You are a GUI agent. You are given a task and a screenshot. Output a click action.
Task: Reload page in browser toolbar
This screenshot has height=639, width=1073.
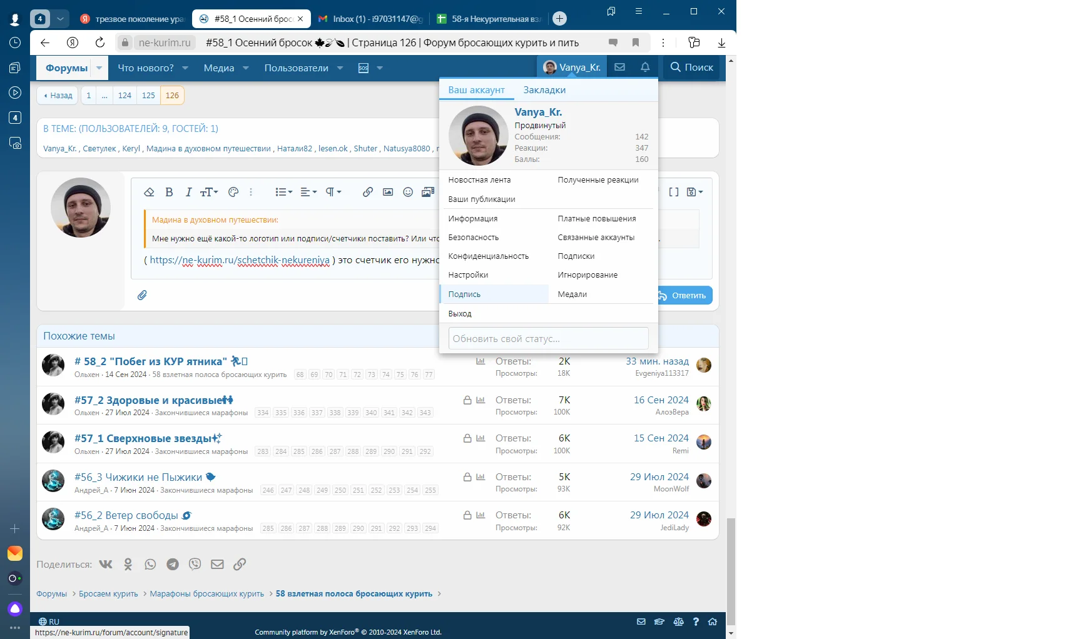[100, 43]
